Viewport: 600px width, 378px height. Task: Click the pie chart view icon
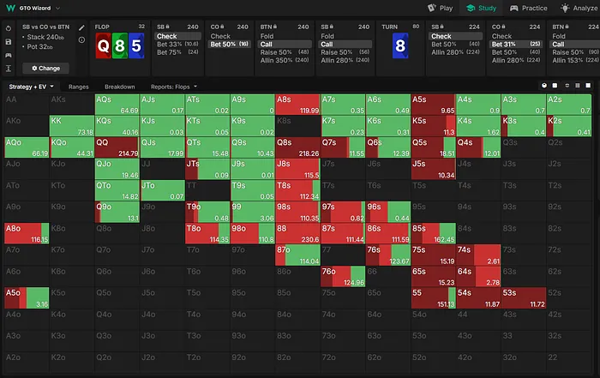pos(544,87)
